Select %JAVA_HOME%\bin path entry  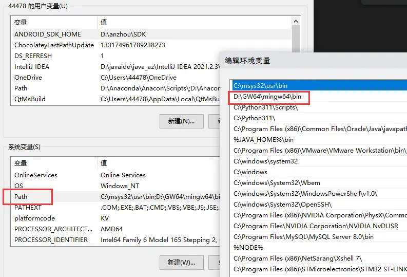263,139
